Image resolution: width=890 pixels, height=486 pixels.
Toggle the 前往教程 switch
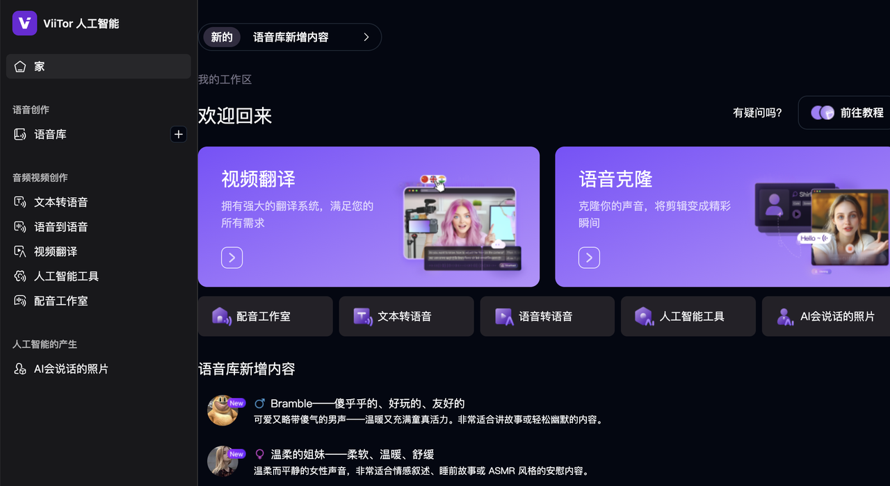(x=823, y=112)
